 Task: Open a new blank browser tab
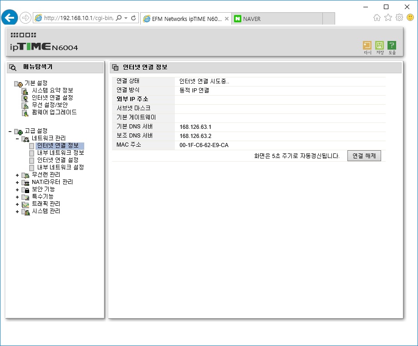(x=329, y=18)
